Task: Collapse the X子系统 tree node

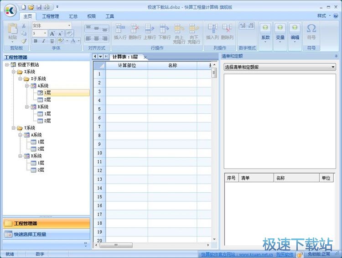Action: [20, 79]
